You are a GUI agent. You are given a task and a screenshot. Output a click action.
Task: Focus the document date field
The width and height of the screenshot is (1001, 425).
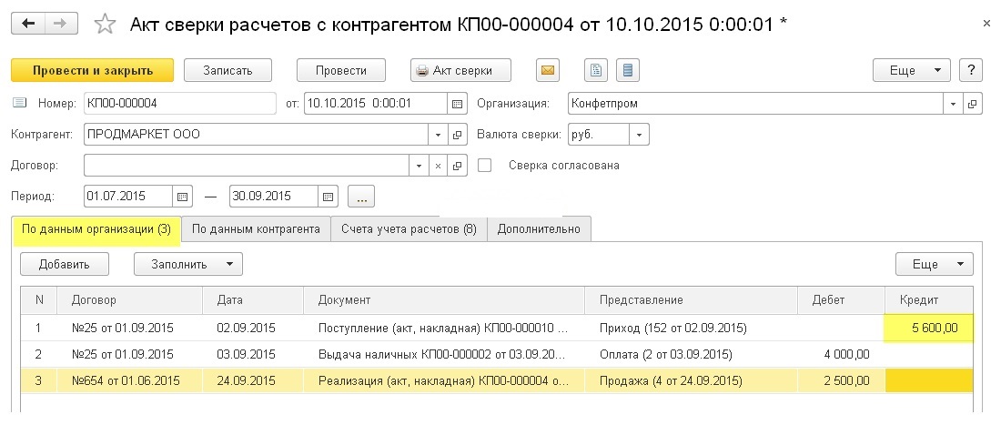376,104
